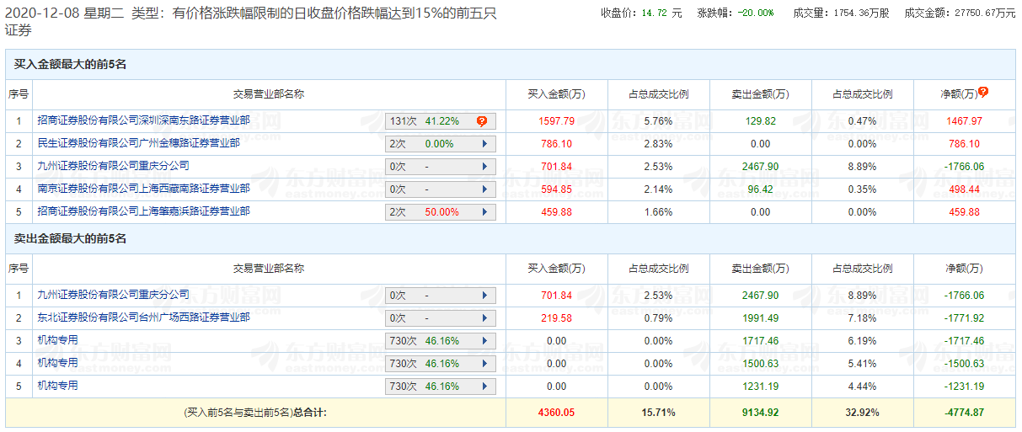Click the total proportion 32.92%
Screen dimensions: 1022x432
[863, 413]
